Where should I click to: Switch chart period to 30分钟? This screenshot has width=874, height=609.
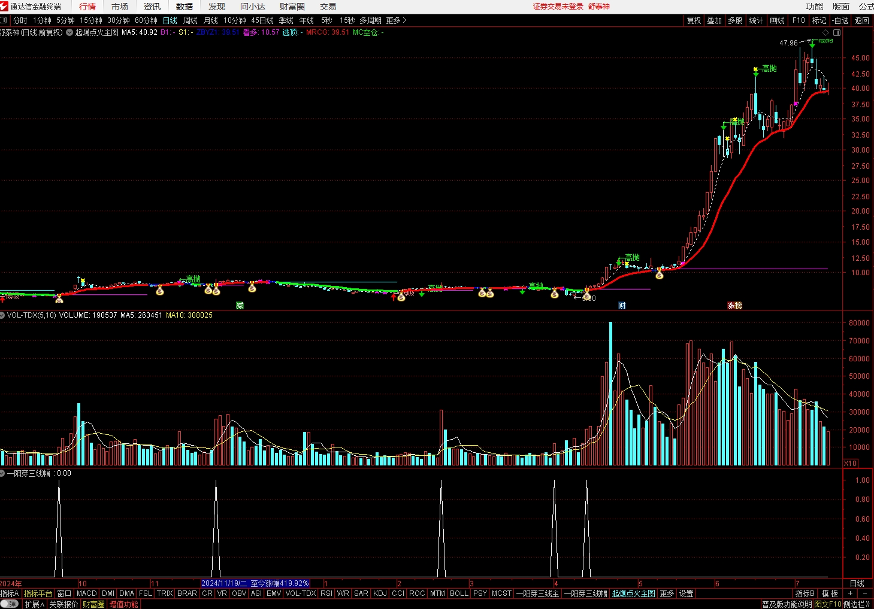click(119, 20)
